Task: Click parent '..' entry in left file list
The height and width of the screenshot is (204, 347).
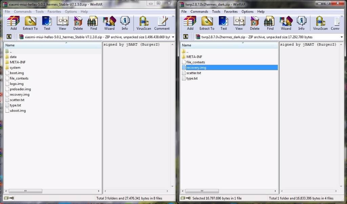Action: coord(8,51)
